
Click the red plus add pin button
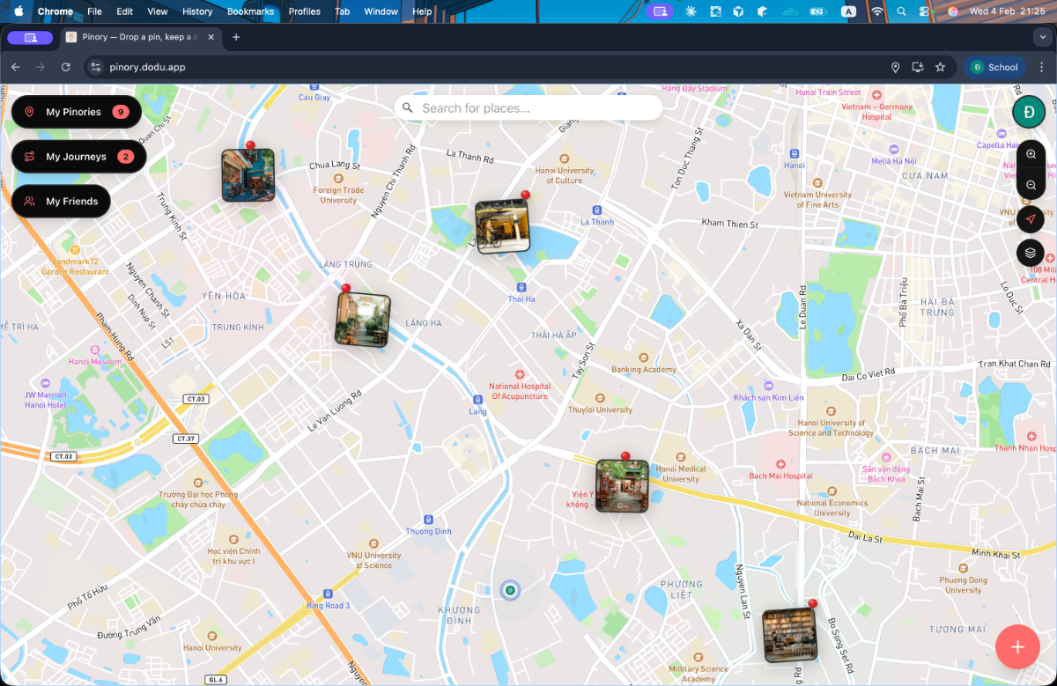[1017, 647]
